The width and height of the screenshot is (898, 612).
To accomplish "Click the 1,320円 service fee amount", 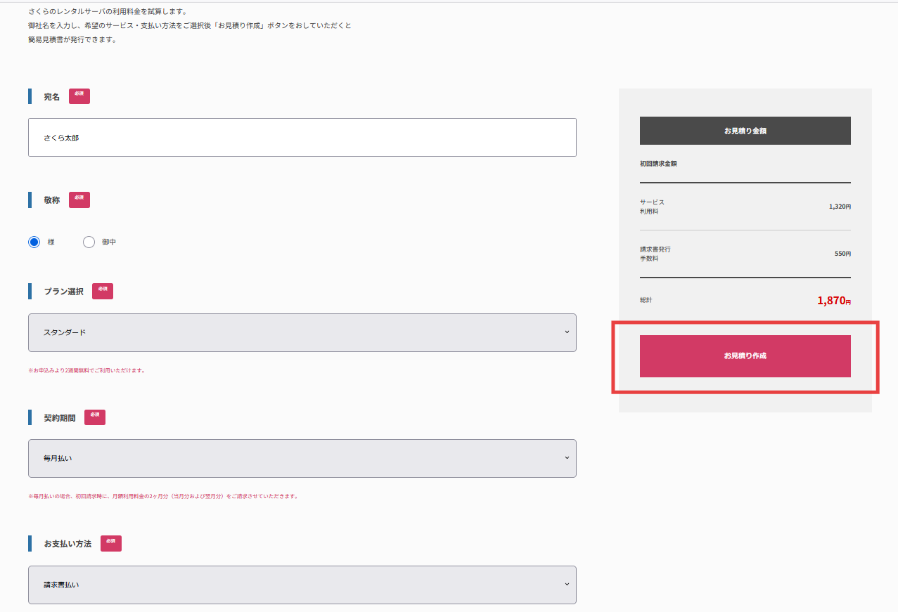I will pyautogui.click(x=839, y=207).
